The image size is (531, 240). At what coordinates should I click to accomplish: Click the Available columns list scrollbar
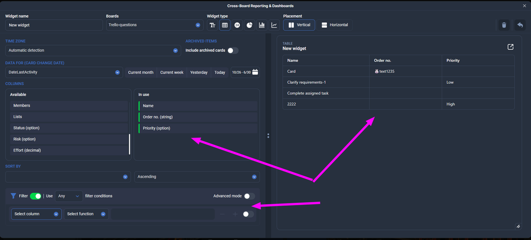tap(129, 144)
